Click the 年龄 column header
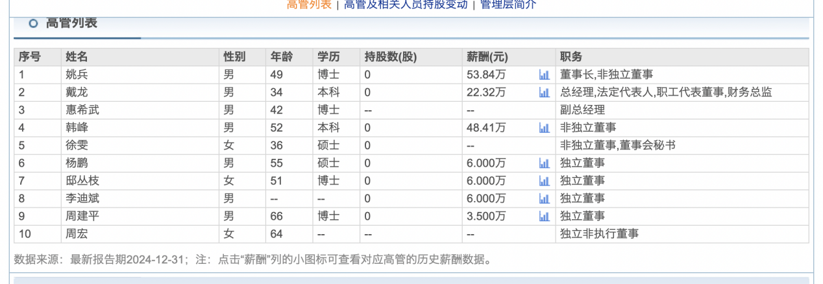 click(282, 56)
